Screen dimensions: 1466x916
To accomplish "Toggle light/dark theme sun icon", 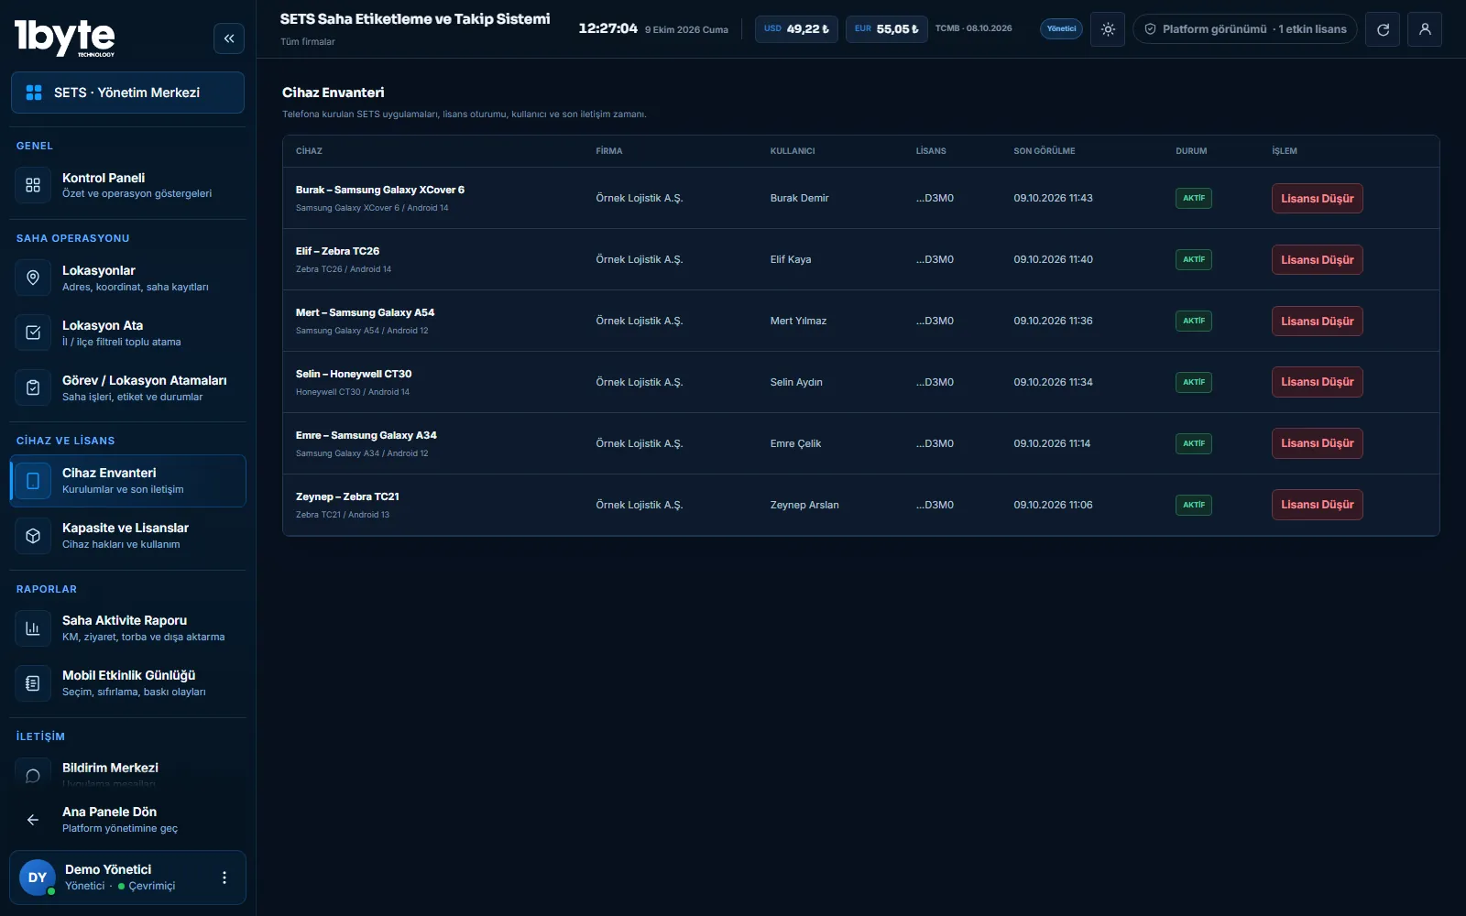I will tap(1108, 29).
